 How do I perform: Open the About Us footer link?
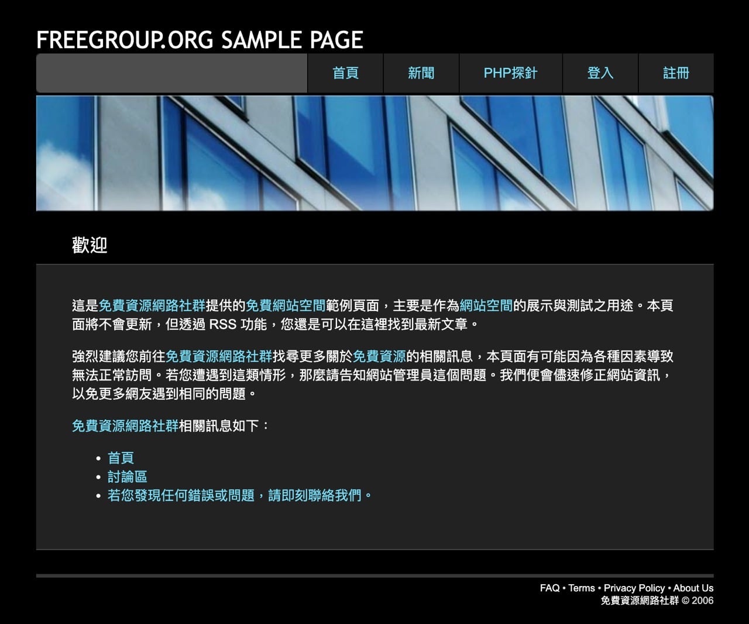(693, 588)
